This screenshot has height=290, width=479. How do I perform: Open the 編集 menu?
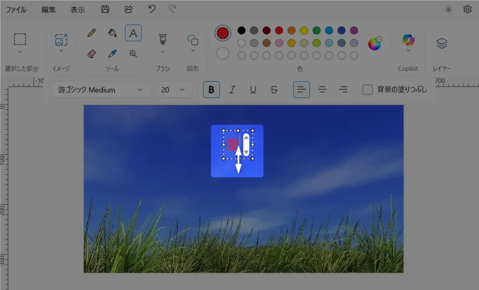pos(49,9)
